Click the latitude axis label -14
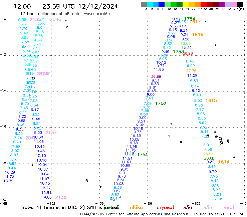This screenshot has width=247, height=217. pyautogui.click(x=3, y=90)
